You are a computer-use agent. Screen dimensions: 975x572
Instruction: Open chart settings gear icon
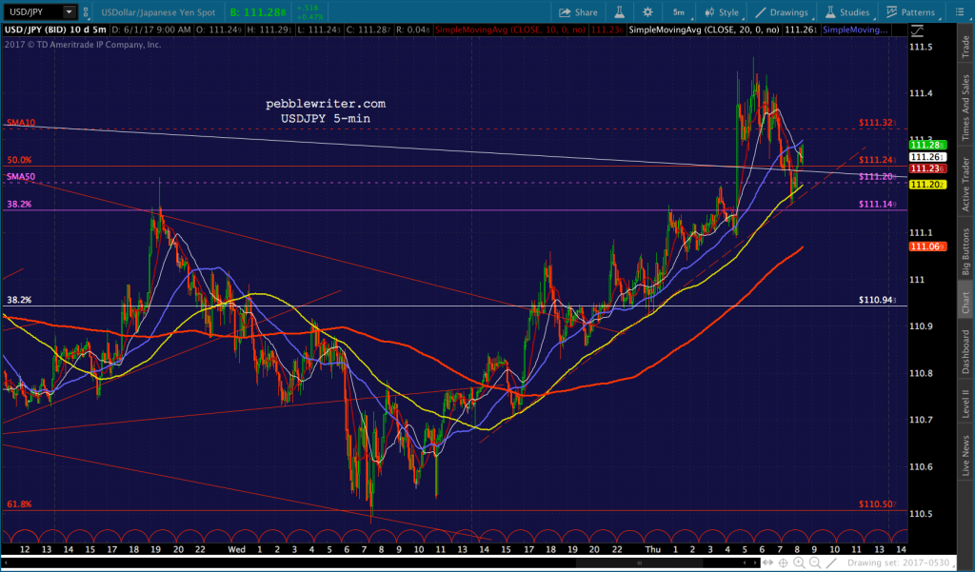click(647, 12)
